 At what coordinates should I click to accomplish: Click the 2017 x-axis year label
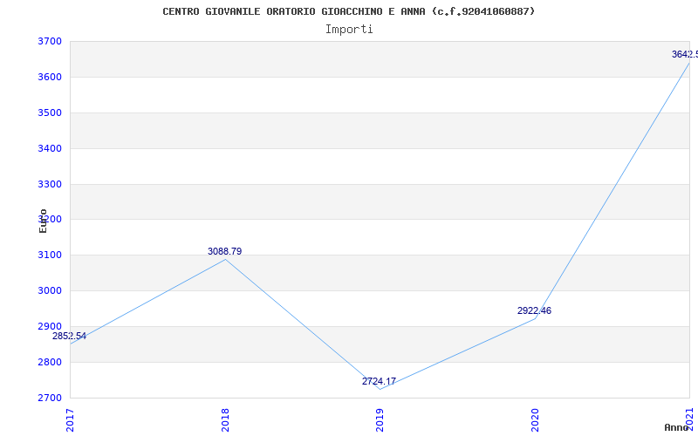point(70,420)
